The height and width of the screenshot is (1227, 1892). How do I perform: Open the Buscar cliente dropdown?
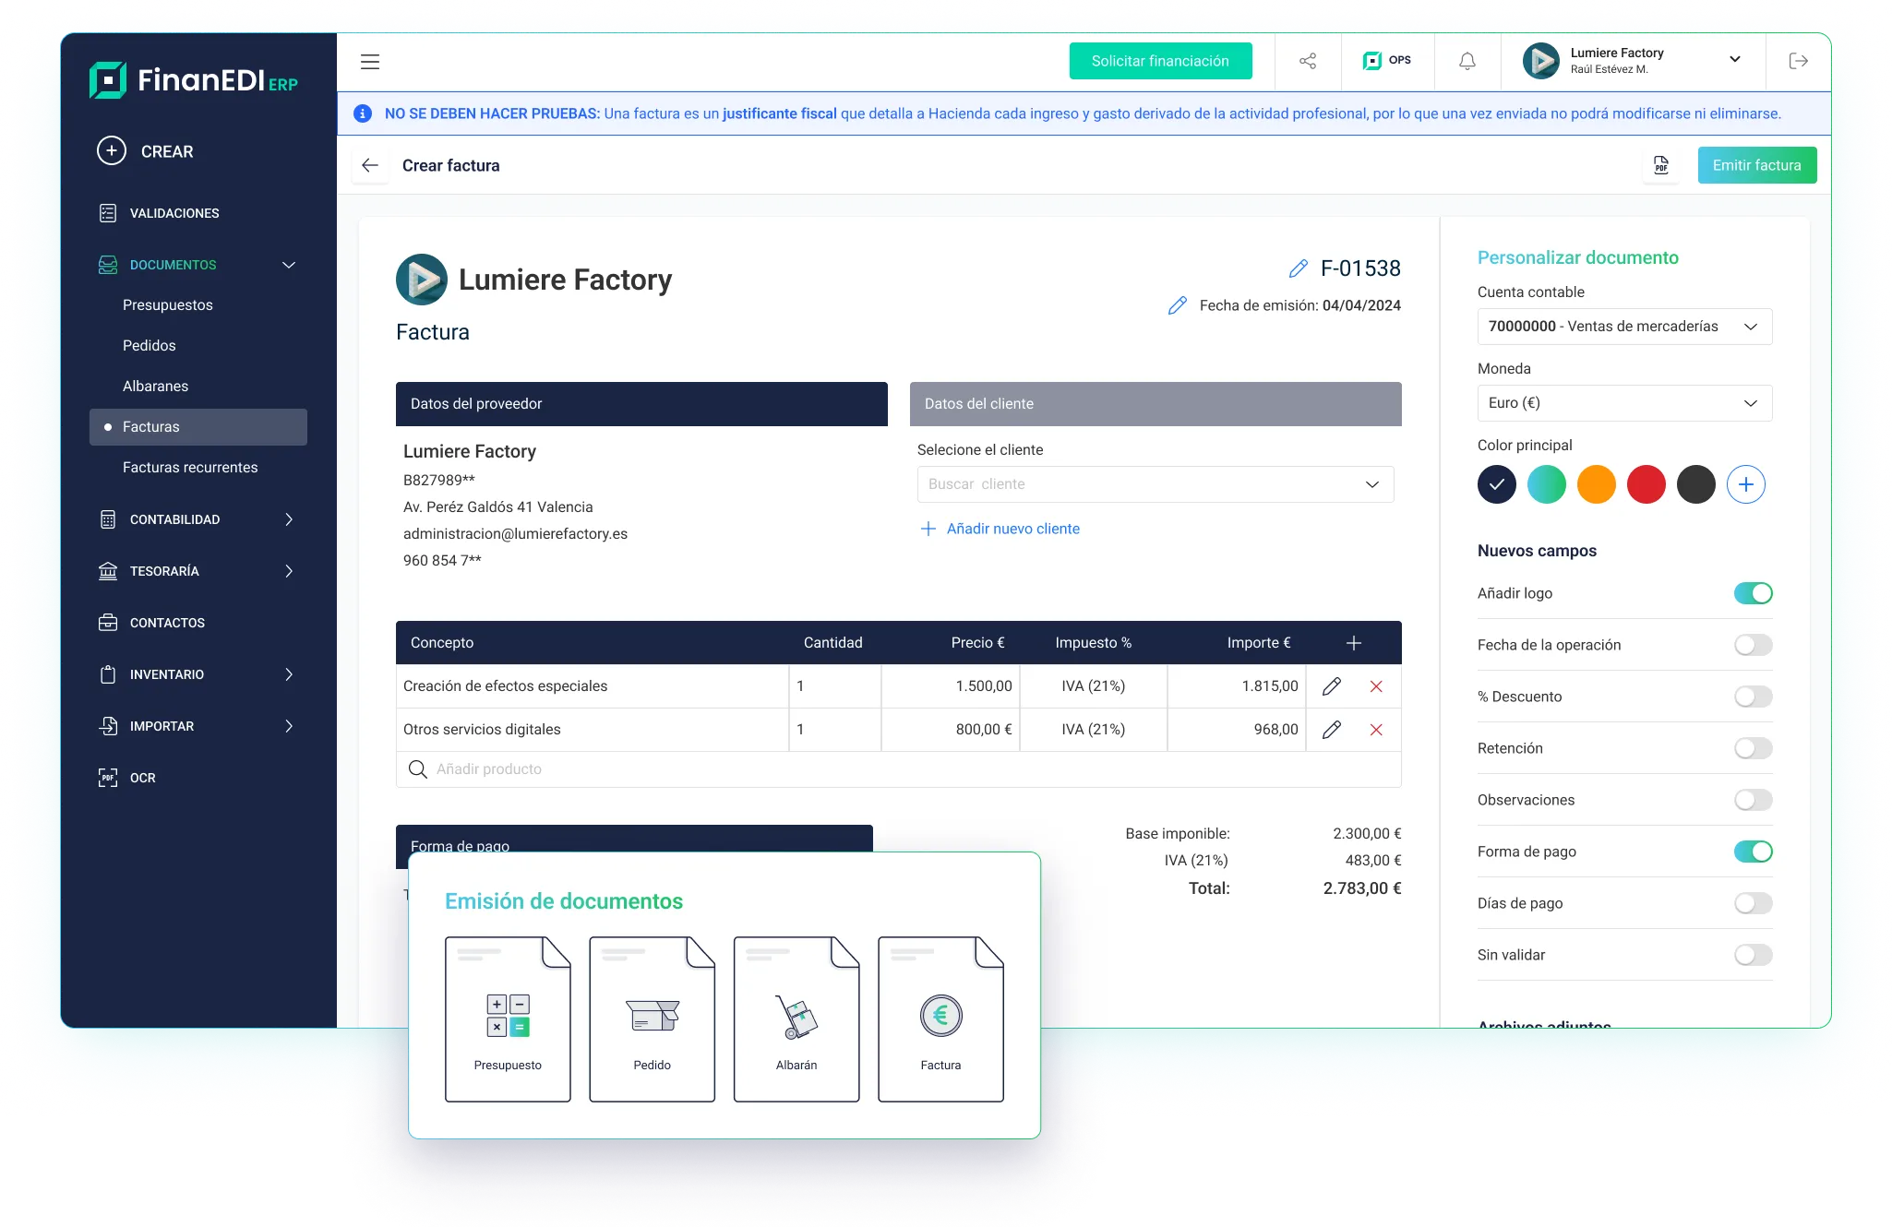[x=1155, y=484]
